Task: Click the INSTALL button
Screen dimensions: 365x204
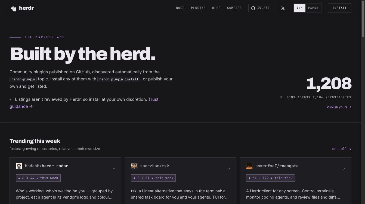Action: (340, 8)
